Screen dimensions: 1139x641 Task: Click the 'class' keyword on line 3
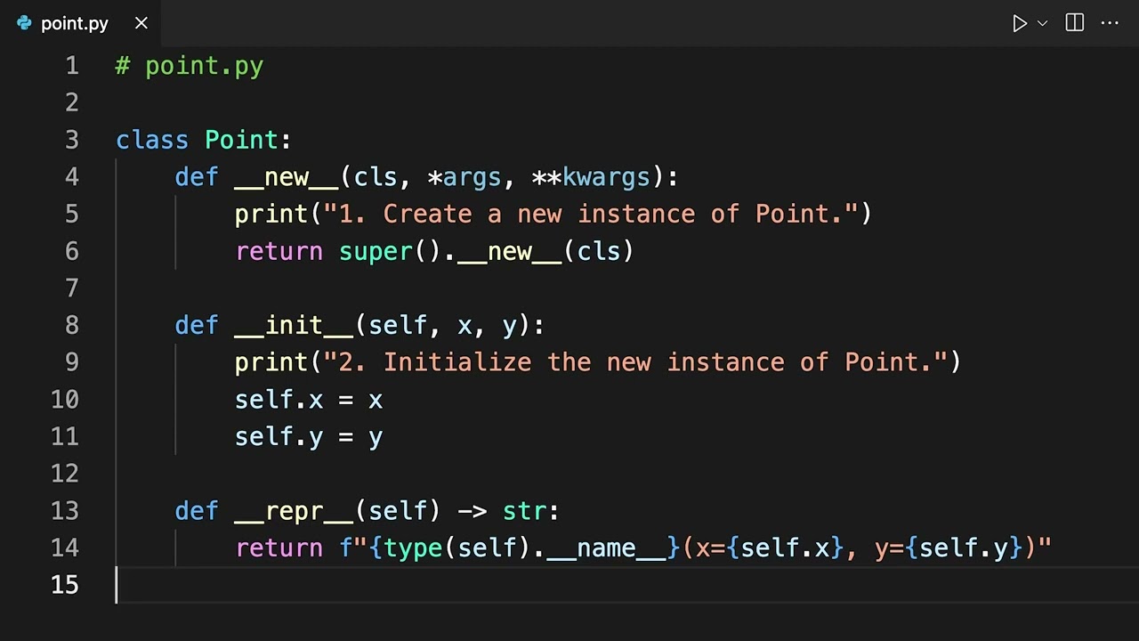(152, 140)
